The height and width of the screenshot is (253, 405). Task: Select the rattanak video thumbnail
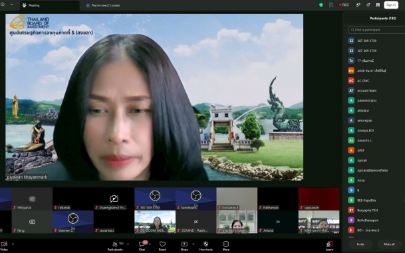click(73, 199)
